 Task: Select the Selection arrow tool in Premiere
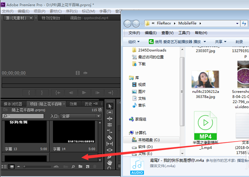110,106
